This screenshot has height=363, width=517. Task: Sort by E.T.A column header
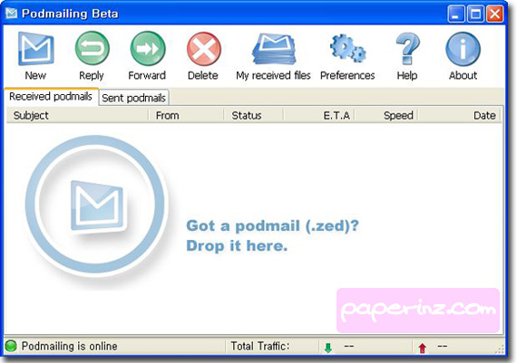[319, 116]
